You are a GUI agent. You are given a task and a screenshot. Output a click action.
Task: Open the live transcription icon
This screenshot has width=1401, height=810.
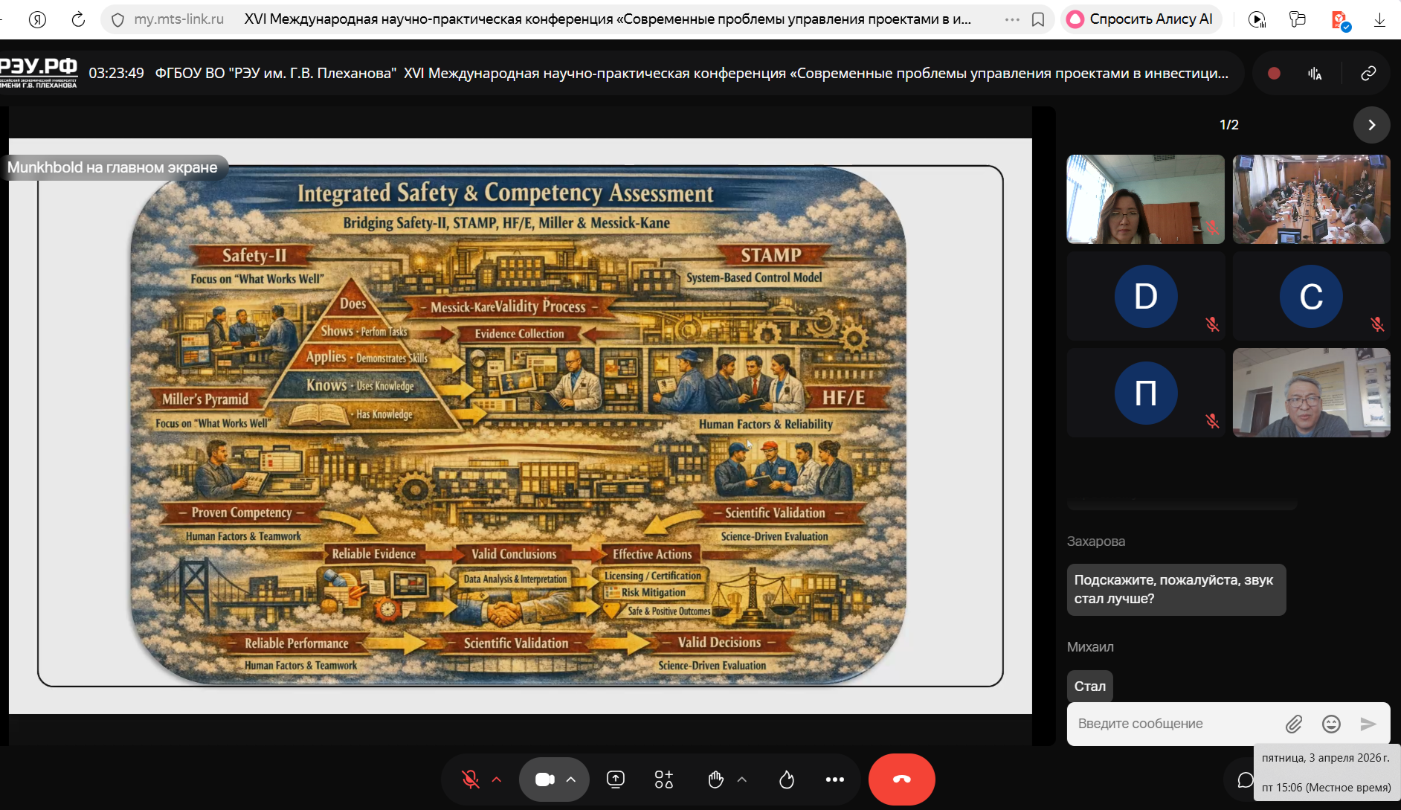point(1315,73)
